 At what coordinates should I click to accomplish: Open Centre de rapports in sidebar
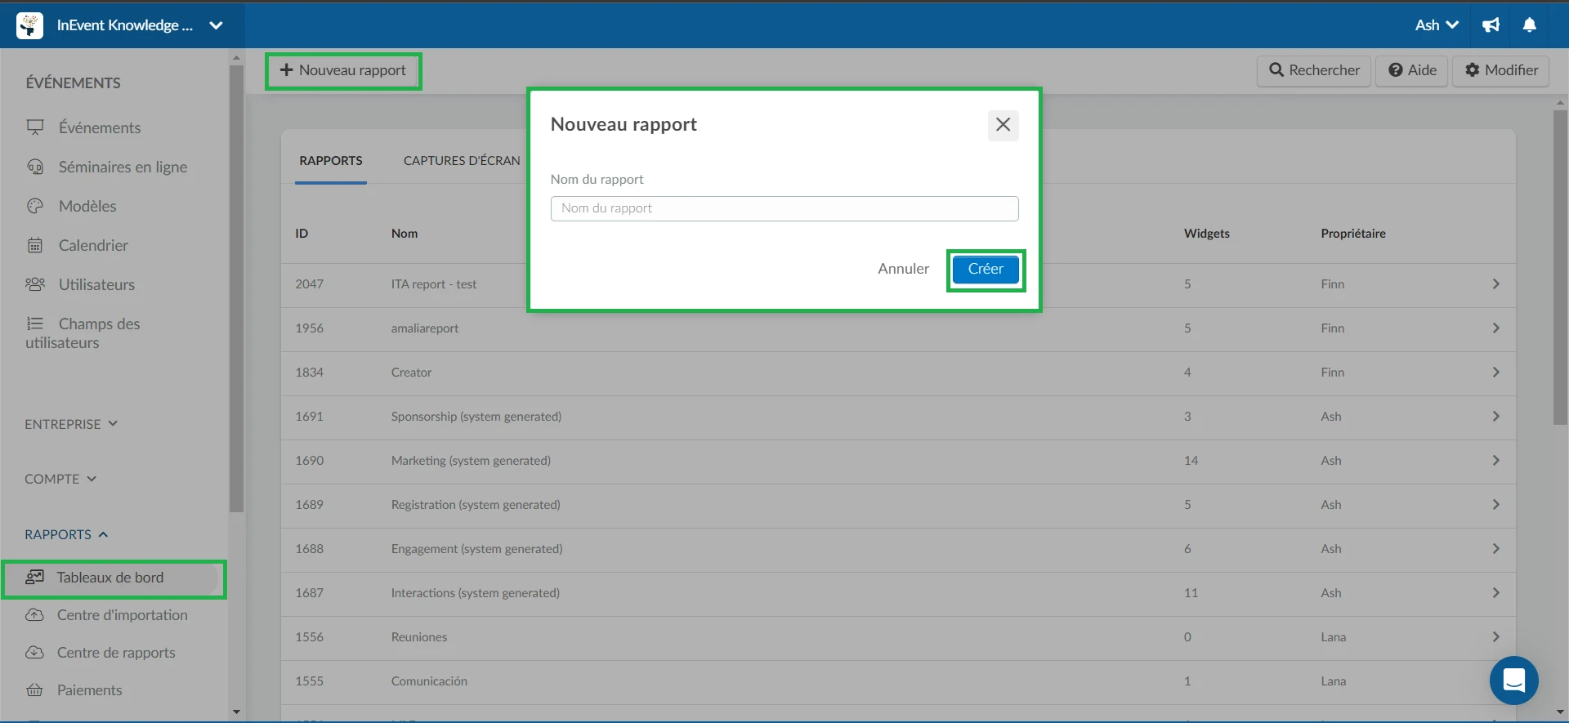(116, 653)
